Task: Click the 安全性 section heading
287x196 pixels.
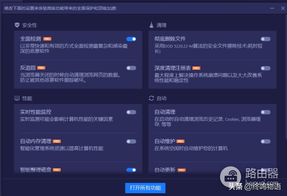Action: pos(30,25)
